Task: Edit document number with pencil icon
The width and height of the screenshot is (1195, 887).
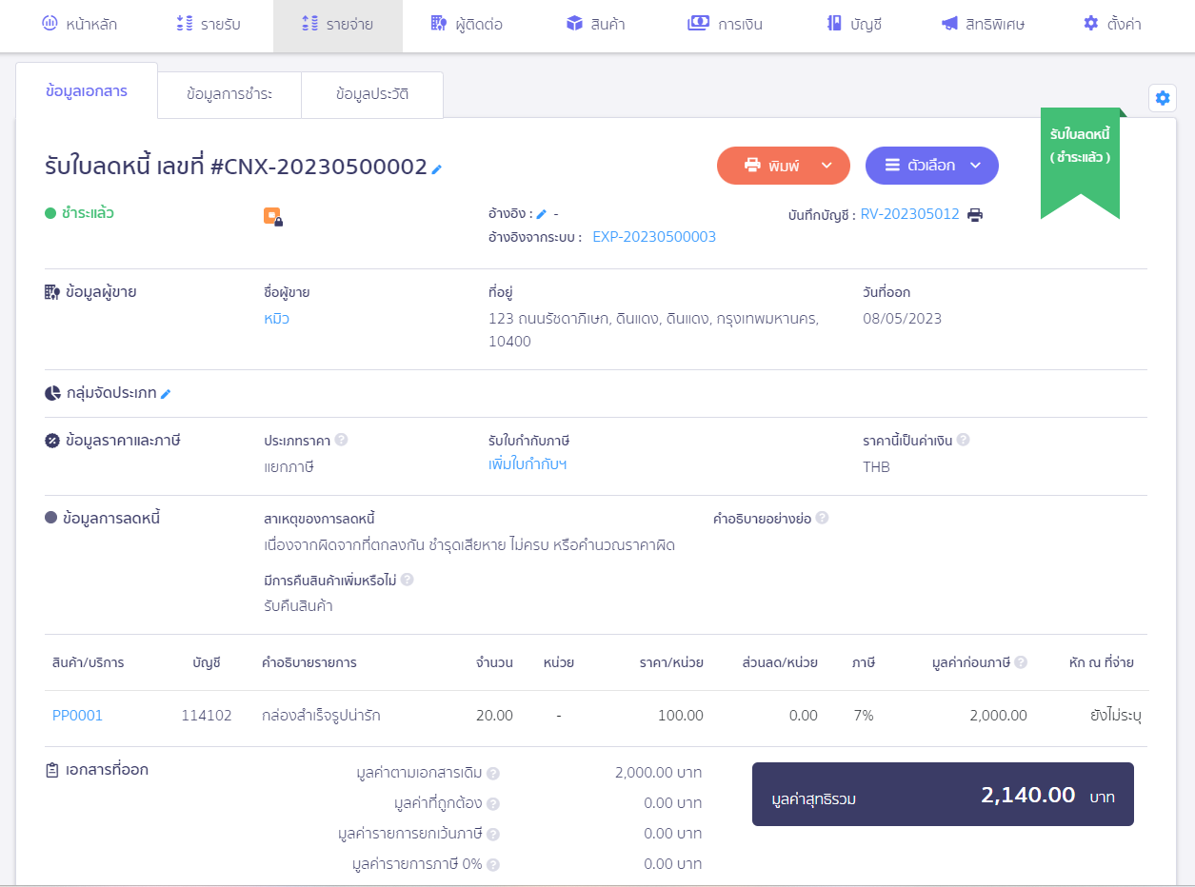Action: tap(437, 169)
